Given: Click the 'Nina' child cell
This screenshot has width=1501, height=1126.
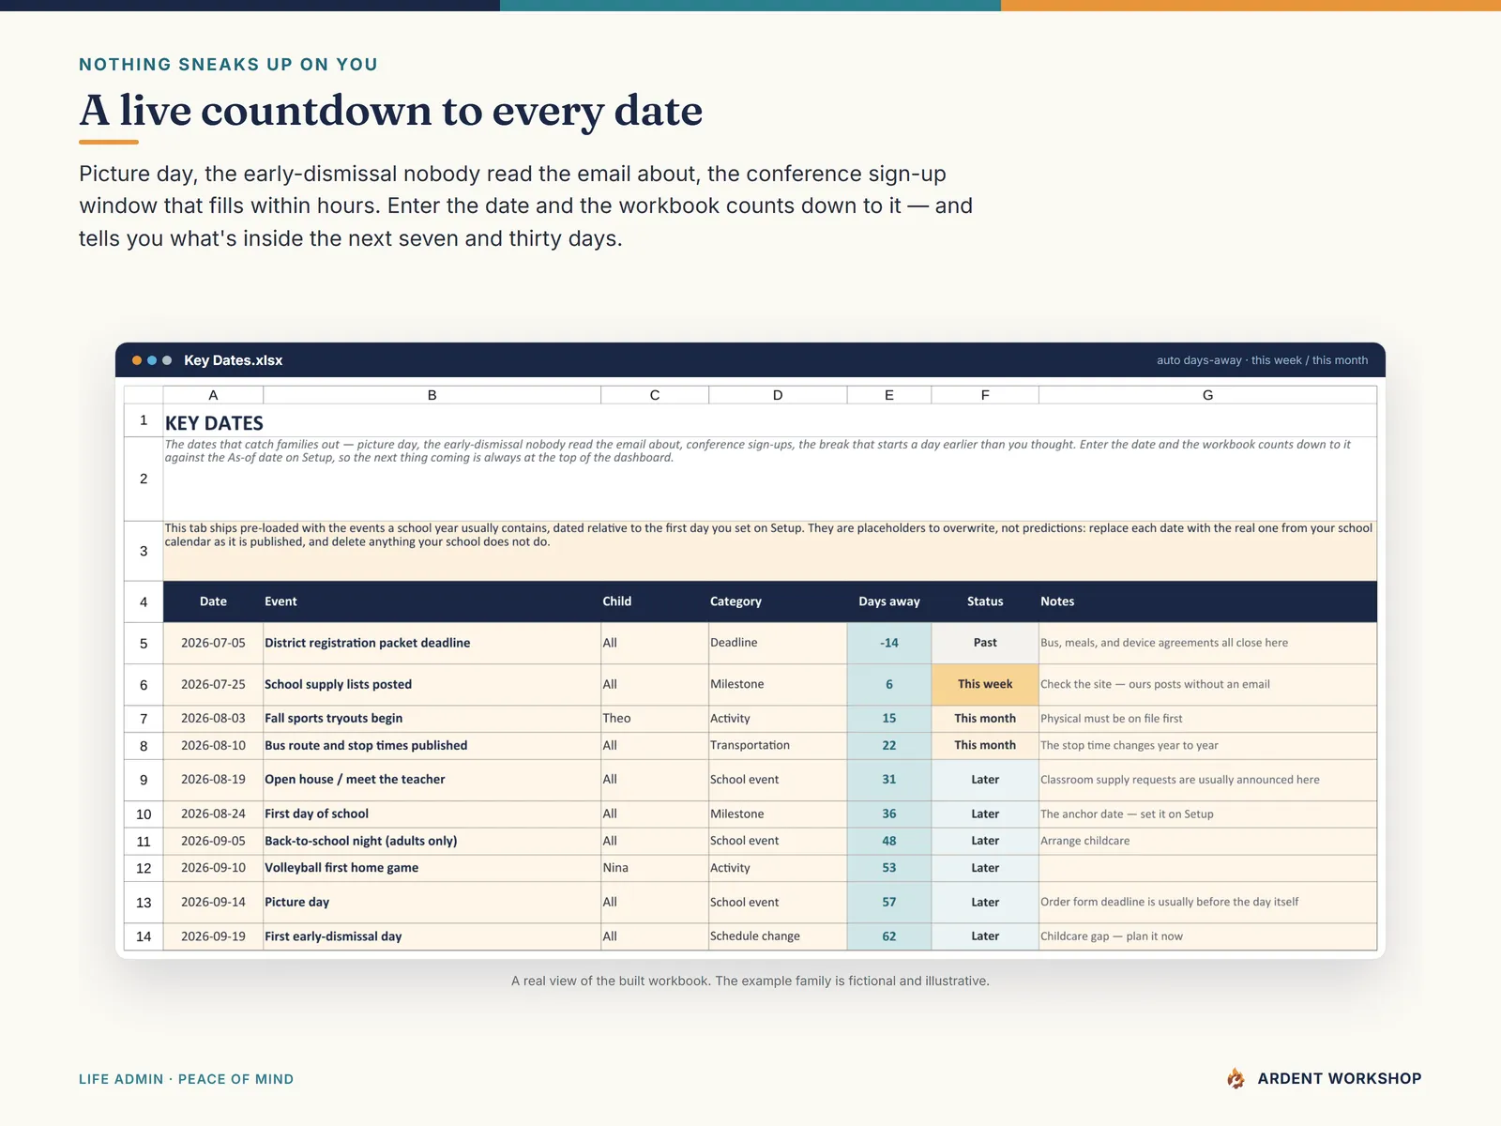Looking at the screenshot, I should click(655, 868).
